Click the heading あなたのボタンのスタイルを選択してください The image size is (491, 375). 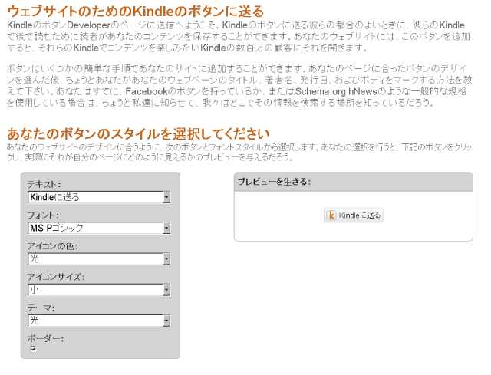tap(138, 133)
